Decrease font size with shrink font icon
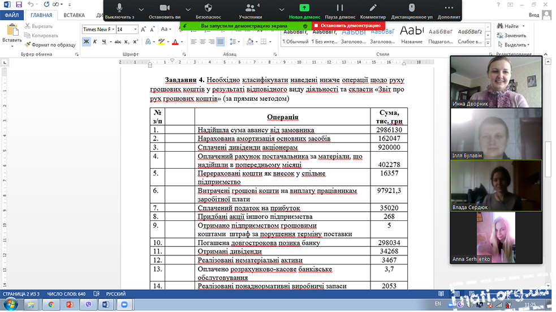Image resolution: width=556 pixels, height=312 pixels. (x=152, y=29)
